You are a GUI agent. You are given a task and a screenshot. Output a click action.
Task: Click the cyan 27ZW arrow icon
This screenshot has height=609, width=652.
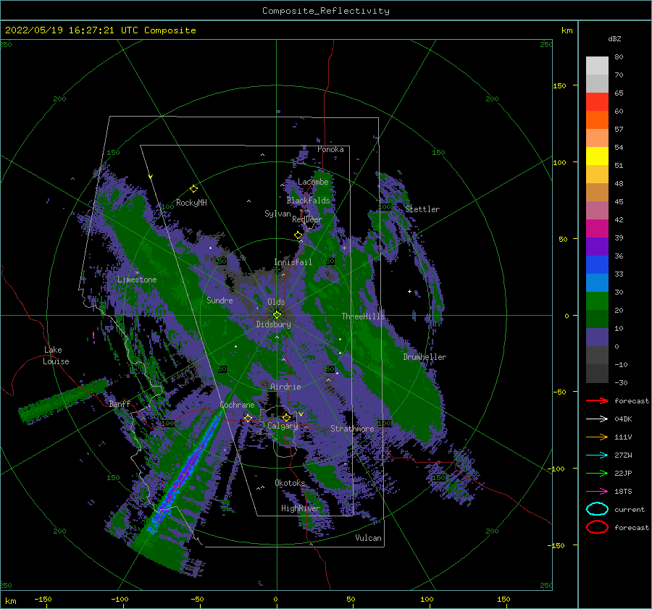(x=597, y=455)
